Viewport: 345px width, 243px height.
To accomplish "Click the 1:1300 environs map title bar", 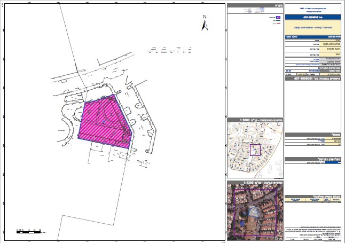I will pyautogui.click(x=255, y=182).
